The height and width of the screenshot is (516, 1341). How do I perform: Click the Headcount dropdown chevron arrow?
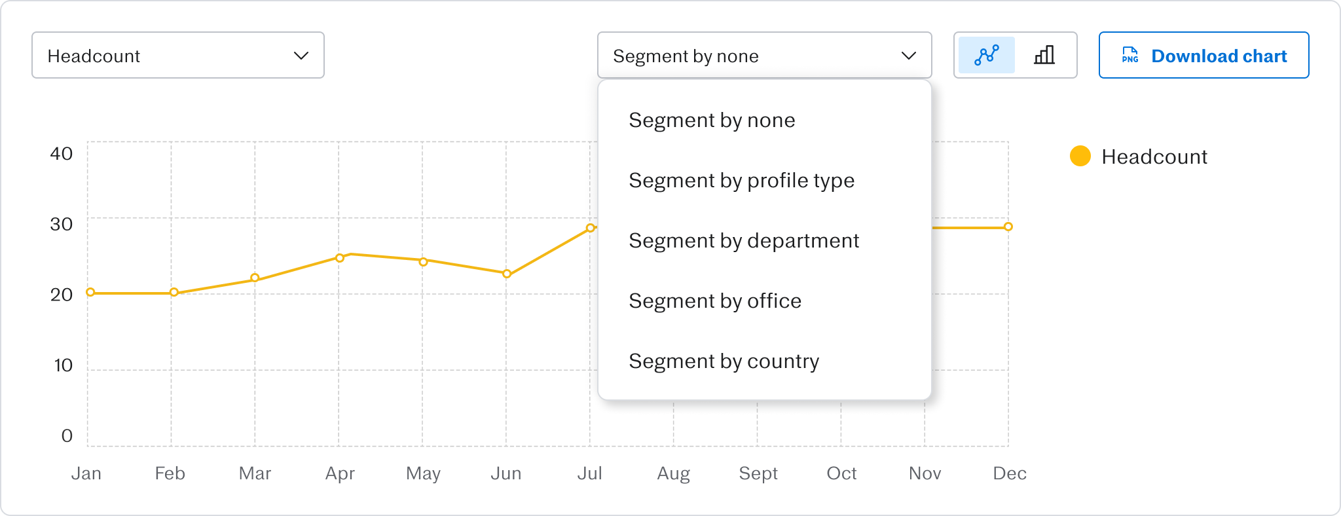pyautogui.click(x=301, y=56)
